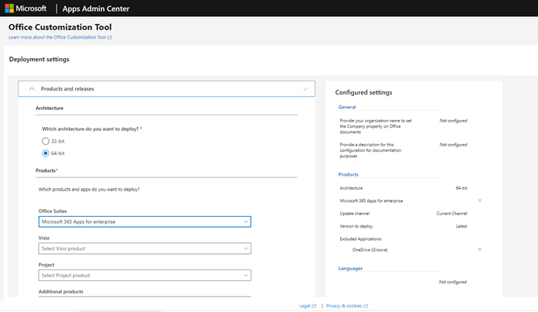This screenshot has height=312, width=538.
Task: Open Learn more about the Office Customization Tool
Action: pos(57,37)
